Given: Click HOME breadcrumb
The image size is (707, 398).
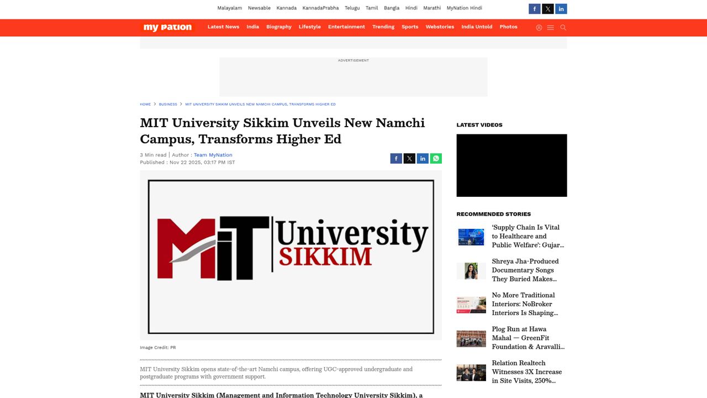Looking at the screenshot, I should pos(145,104).
